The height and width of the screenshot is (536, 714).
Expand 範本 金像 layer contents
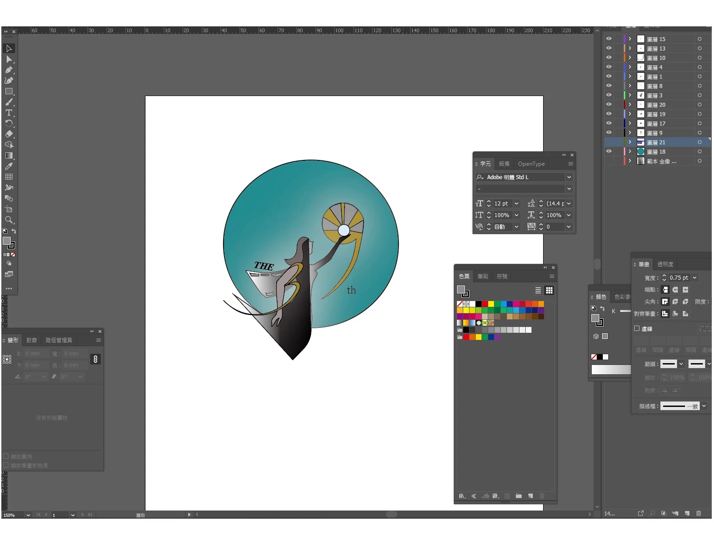630,161
